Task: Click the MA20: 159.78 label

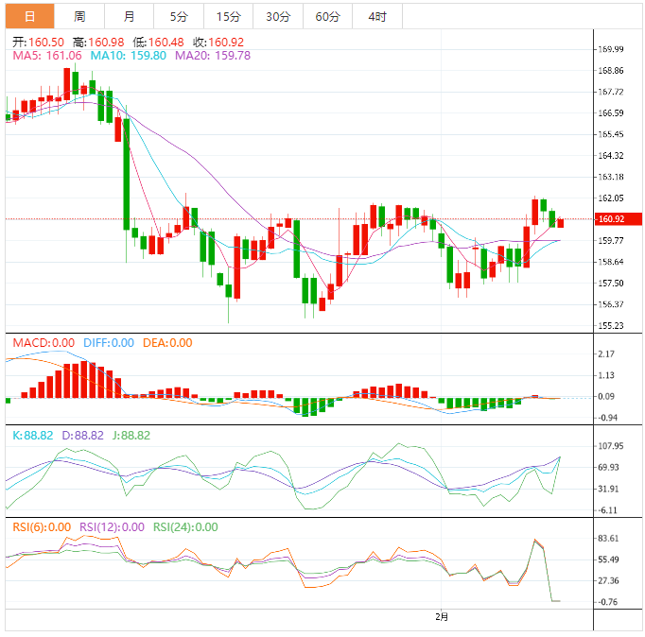Action: coord(213,56)
